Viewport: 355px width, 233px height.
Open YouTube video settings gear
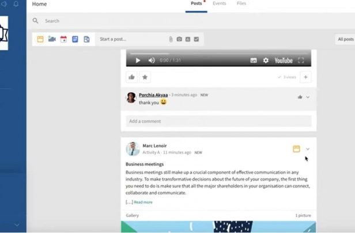(x=266, y=60)
